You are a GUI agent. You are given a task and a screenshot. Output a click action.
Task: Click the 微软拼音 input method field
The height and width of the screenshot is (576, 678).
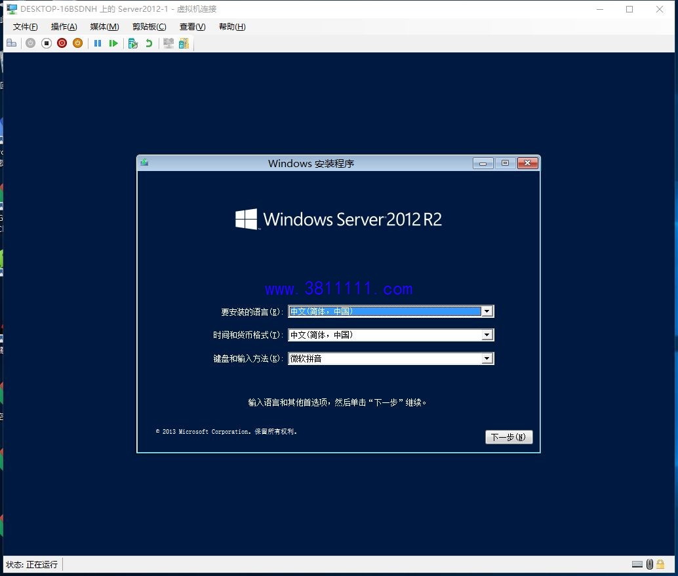click(x=391, y=358)
